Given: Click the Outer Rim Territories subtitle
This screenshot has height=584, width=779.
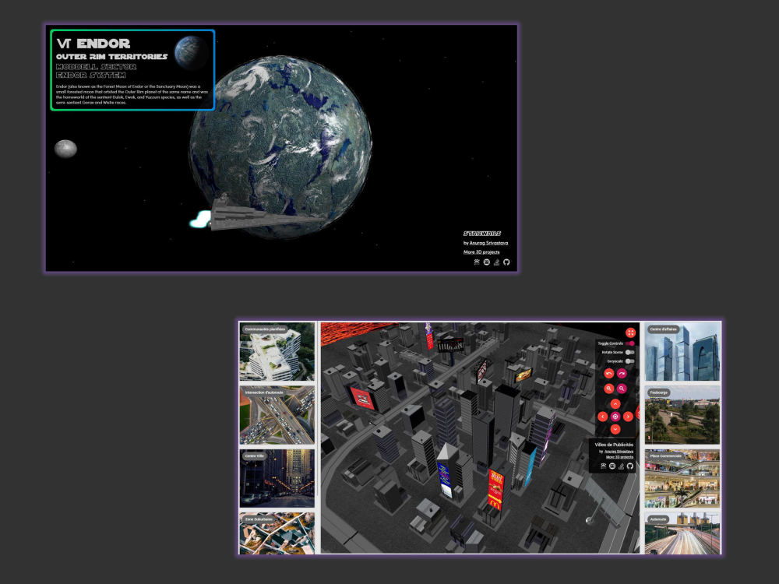Looking at the screenshot, I should pos(111,57).
